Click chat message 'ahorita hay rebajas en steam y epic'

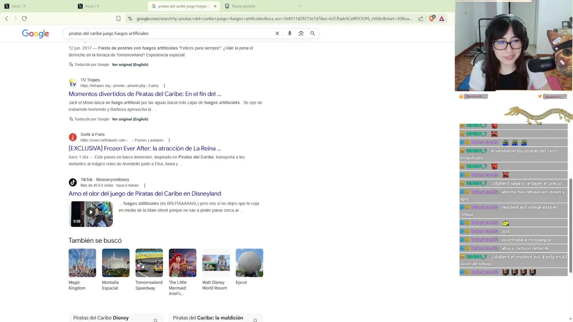click(x=513, y=195)
